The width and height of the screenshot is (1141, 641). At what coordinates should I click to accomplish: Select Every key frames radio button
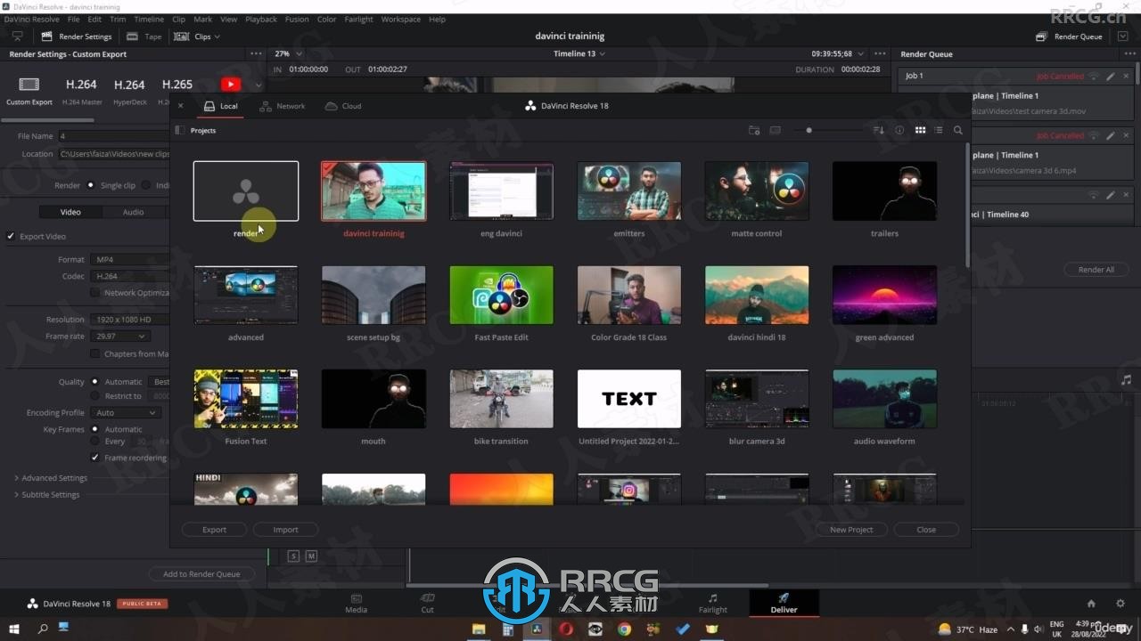pos(95,442)
